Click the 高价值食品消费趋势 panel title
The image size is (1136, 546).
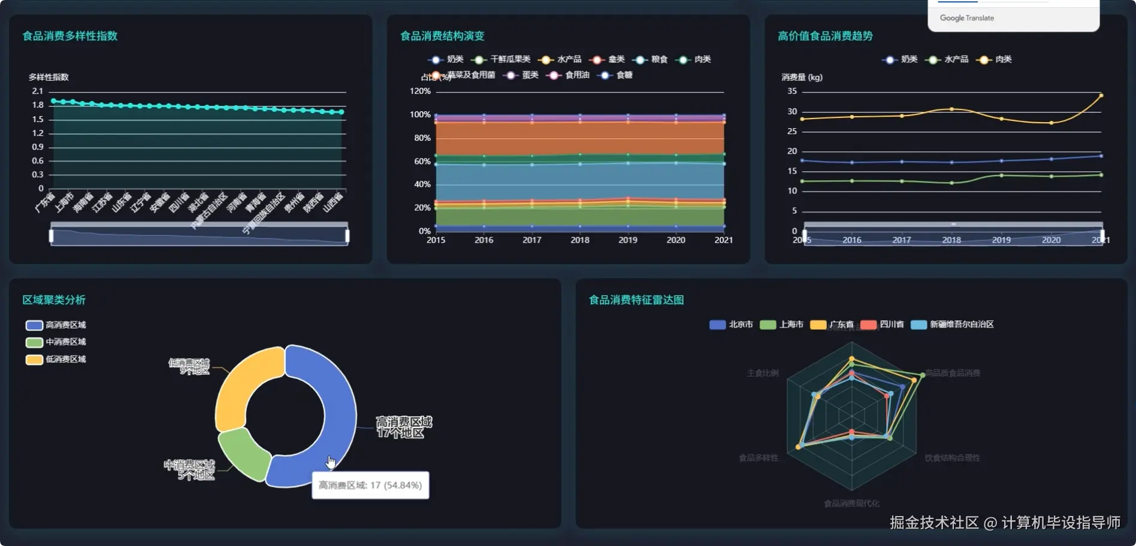click(x=825, y=36)
